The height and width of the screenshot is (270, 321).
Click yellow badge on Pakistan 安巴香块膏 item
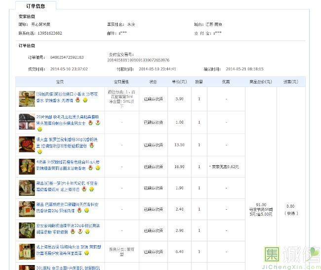click(86, 210)
